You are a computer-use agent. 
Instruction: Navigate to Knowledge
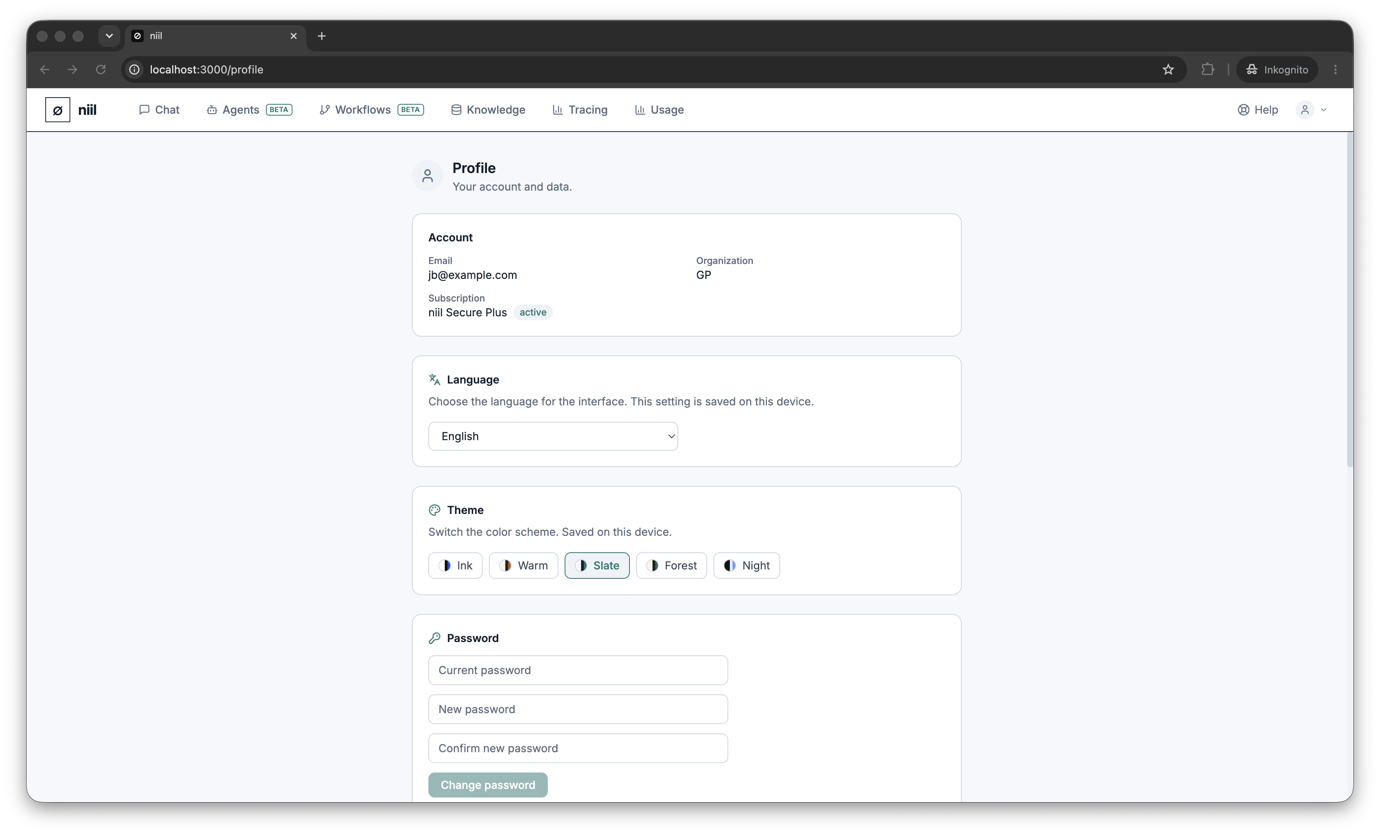[x=488, y=110]
